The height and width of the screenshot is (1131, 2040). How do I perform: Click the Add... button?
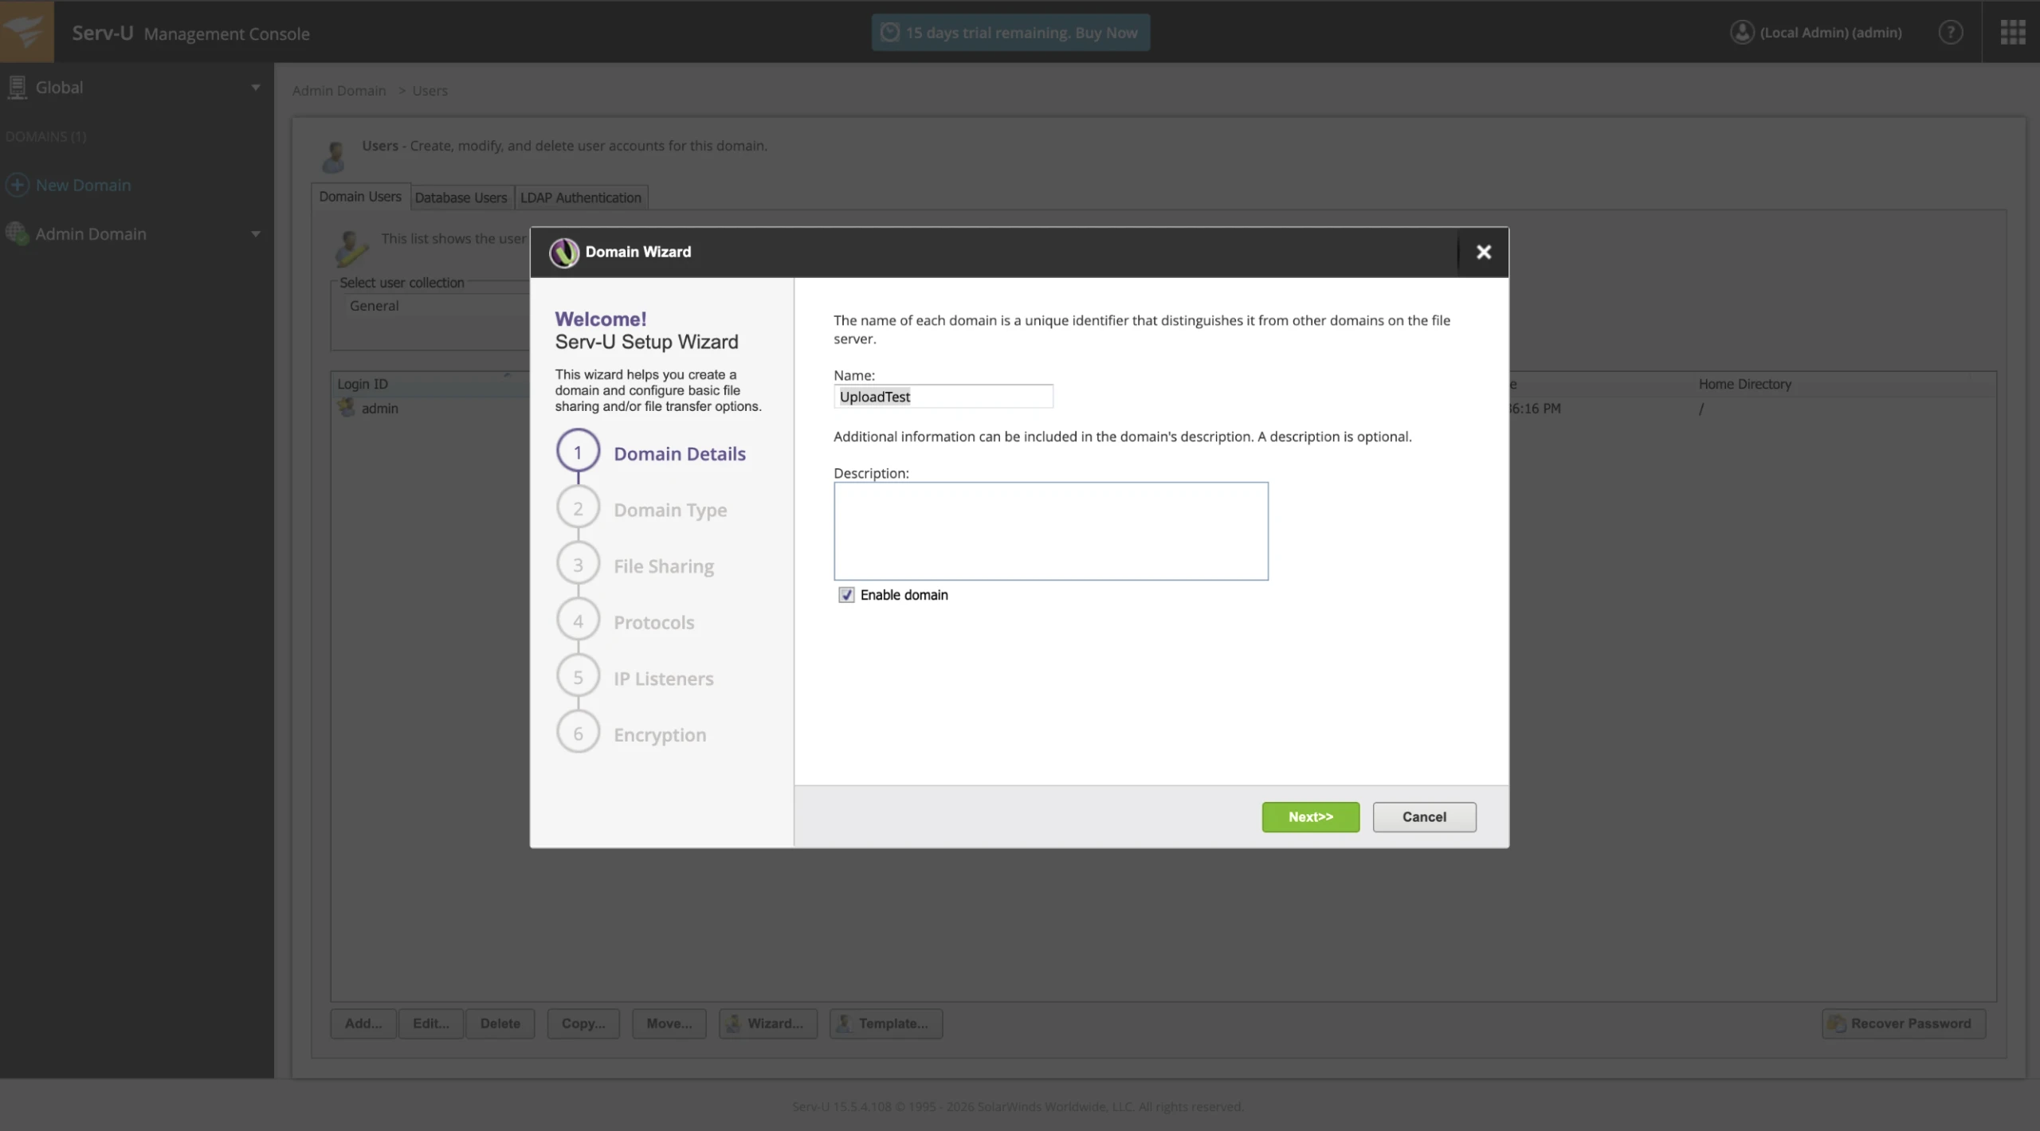[363, 1023]
